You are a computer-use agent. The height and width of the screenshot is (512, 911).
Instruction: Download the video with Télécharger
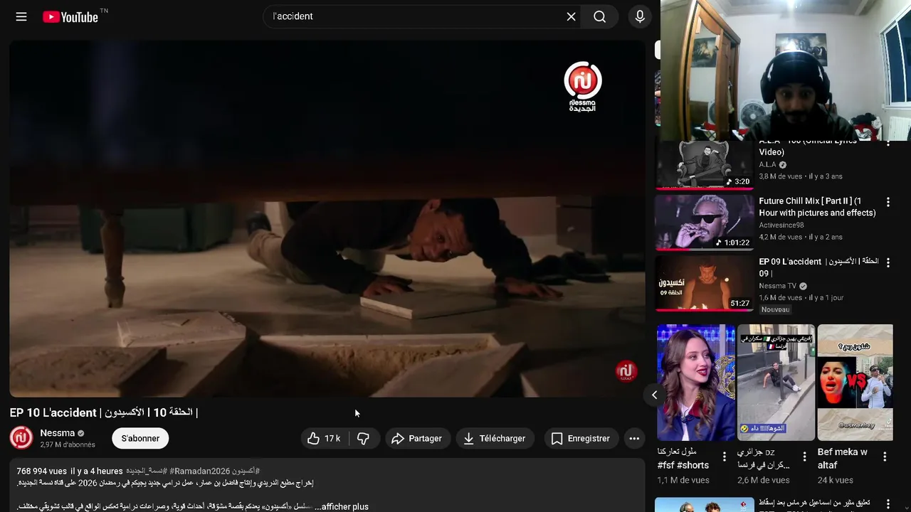[x=495, y=438]
